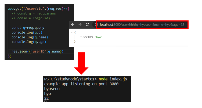Click the 22 terminal output line
This screenshot has height=108, width=202.
point(46,99)
